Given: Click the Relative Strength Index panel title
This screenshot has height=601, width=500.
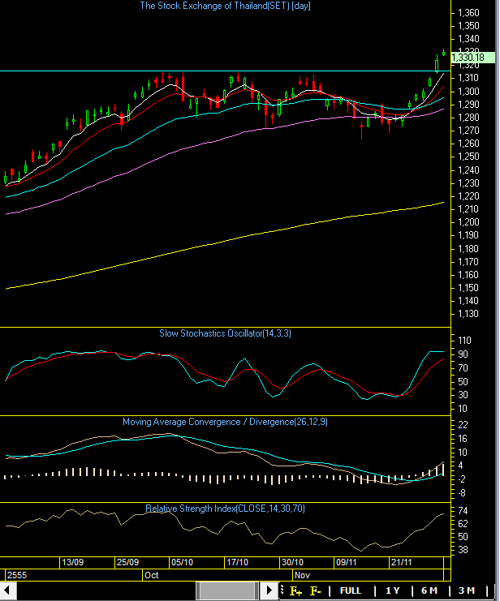Looking at the screenshot, I should click(225, 509).
